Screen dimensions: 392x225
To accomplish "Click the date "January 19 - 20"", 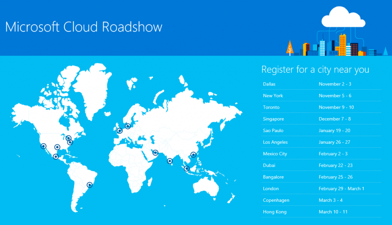I will pyautogui.click(x=335, y=130).
